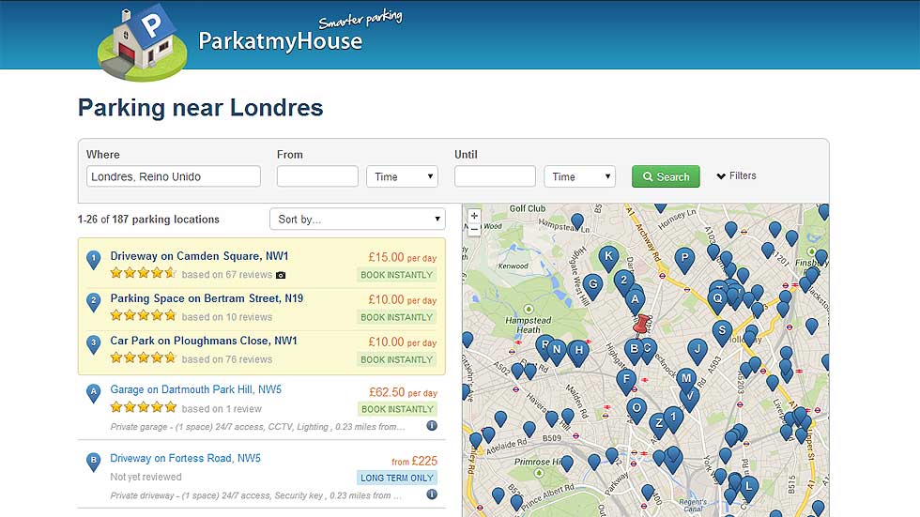This screenshot has height=517, width=920.
Task: Click marker 1 icon beside Camden Square listing
Action: click(93, 260)
